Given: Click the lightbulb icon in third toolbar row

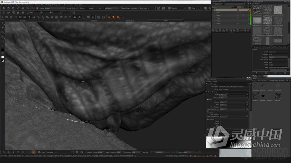Looking at the screenshot, I should point(29,17).
